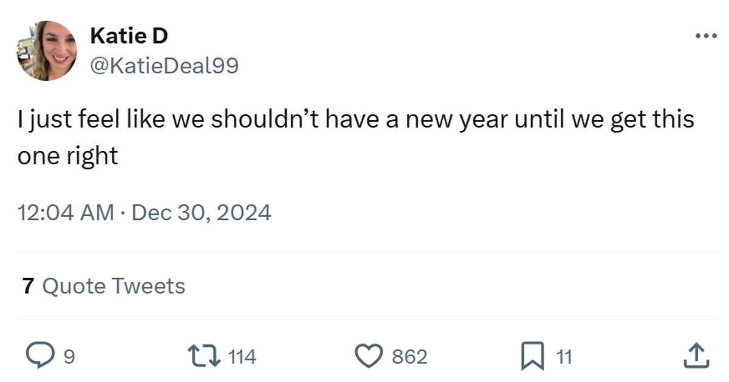Open the share menu via the upload icon
Viewport: 729px width, 382px height.
pos(696,357)
